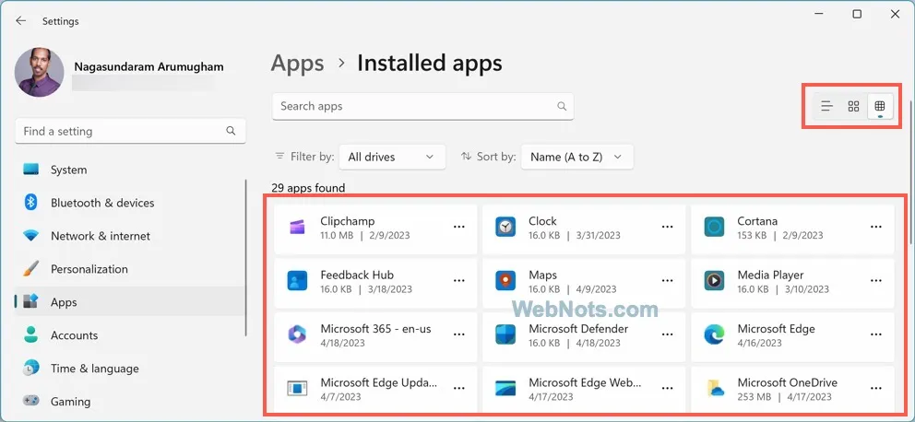Click the Microsoft Edge WebView icon

[x=505, y=388]
